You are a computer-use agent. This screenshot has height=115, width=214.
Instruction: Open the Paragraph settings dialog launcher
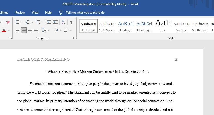[74, 38]
